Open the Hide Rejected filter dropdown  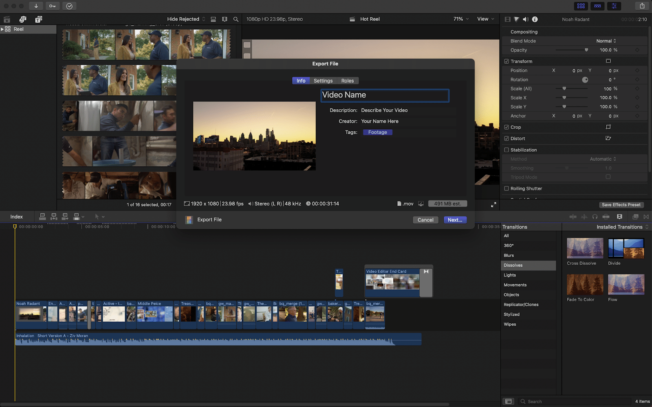(186, 19)
